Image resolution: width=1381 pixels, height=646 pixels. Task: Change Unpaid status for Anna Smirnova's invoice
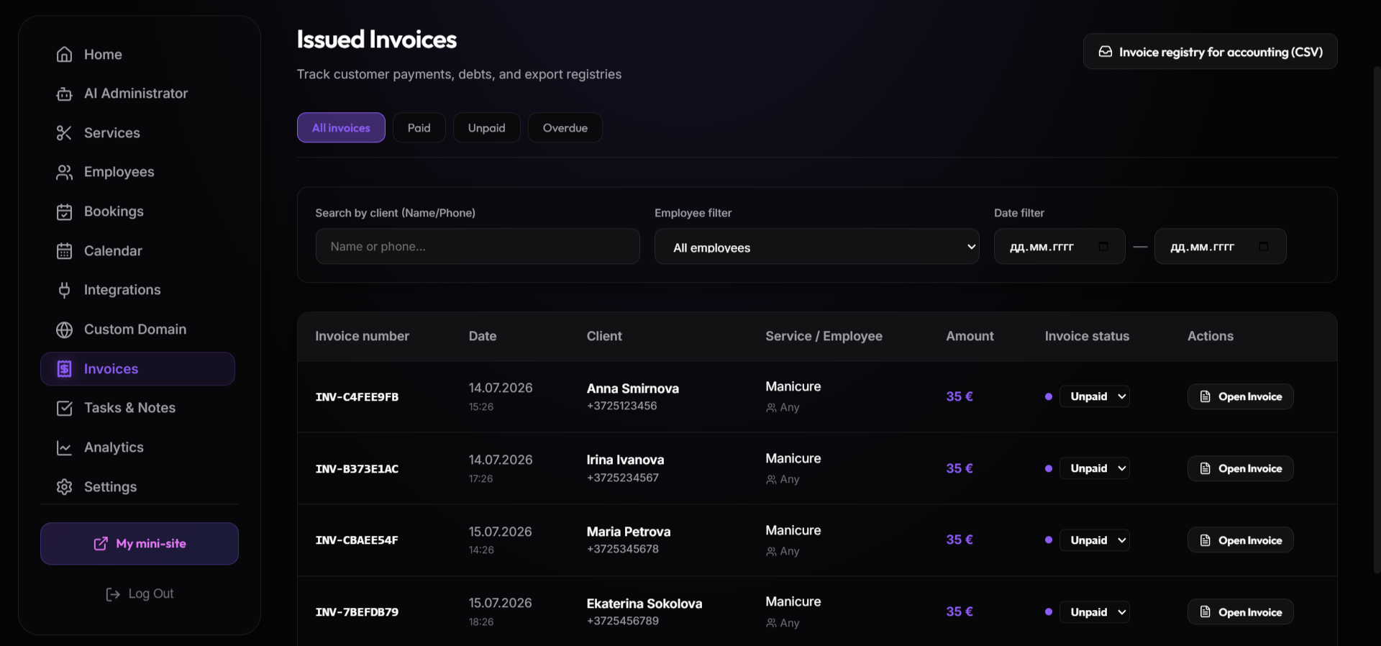pyautogui.click(x=1095, y=396)
